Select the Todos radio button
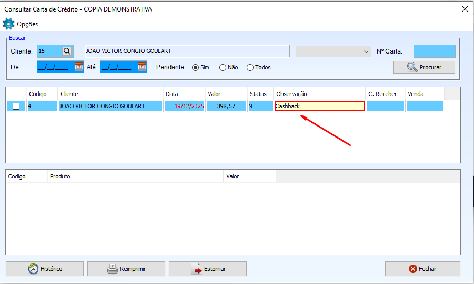The image size is (474, 284). pyautogui.click(x=250, y=67)
